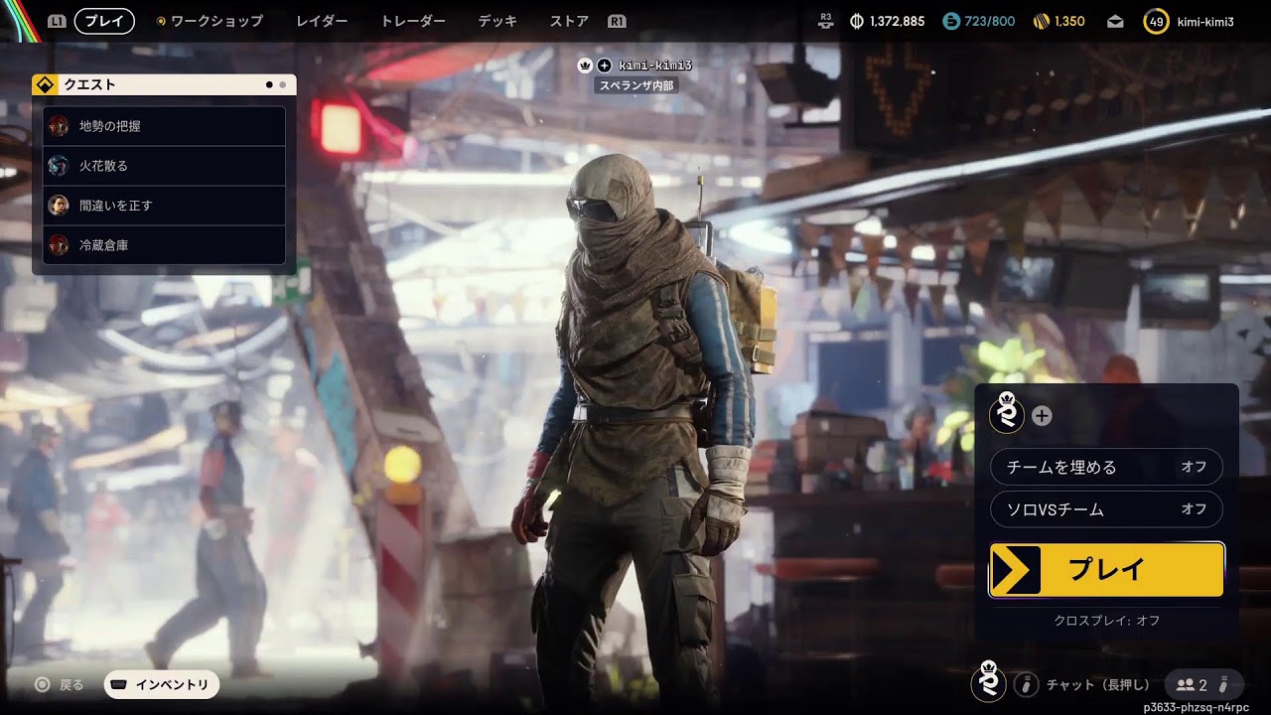Viewport: 1271px width, 715px height.
Task: Click the portrait icon beside 冷蔵倉庫
Action: pyautogui.click(x=59, y=245)
